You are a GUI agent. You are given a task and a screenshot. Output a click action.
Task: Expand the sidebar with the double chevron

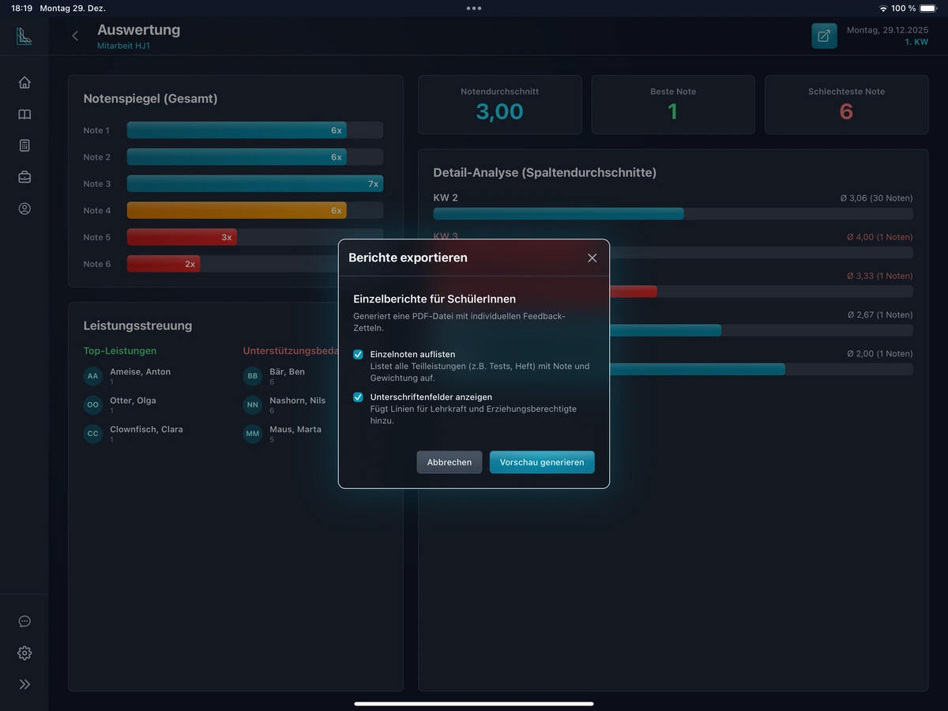24,685
